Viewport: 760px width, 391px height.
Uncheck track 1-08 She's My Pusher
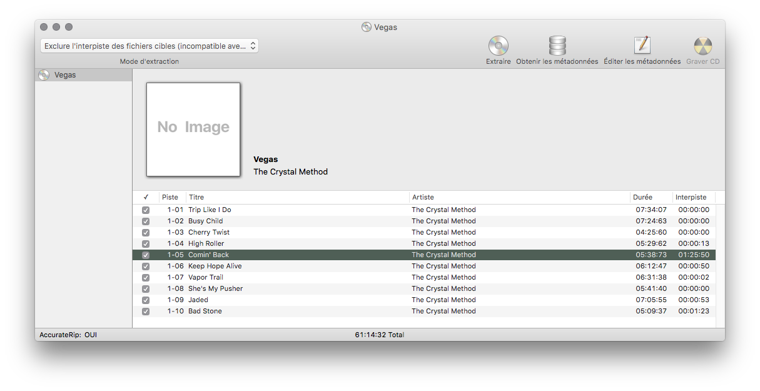pos(146,289)
